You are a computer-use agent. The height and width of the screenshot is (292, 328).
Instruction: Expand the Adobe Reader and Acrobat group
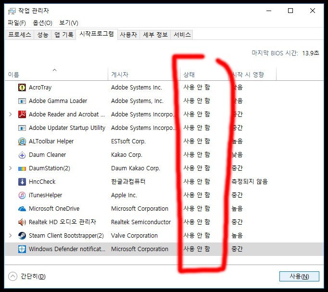pos(10,114)
